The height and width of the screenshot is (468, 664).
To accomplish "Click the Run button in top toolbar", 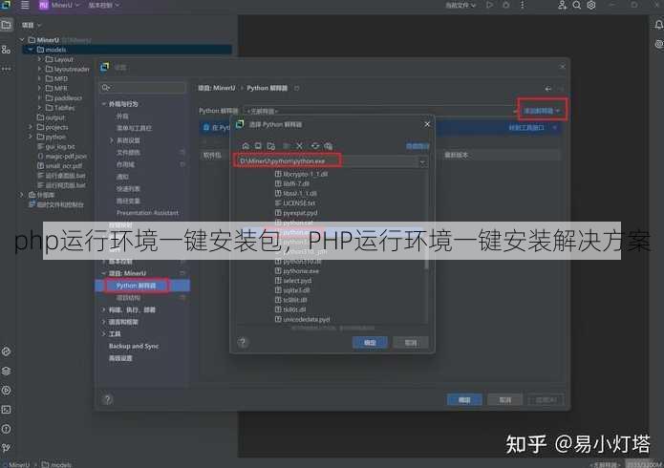I will [489, 5].
